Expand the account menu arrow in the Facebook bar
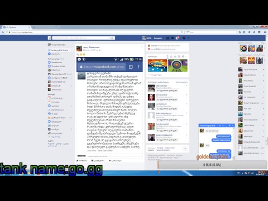268x201 pixels. 188,38
